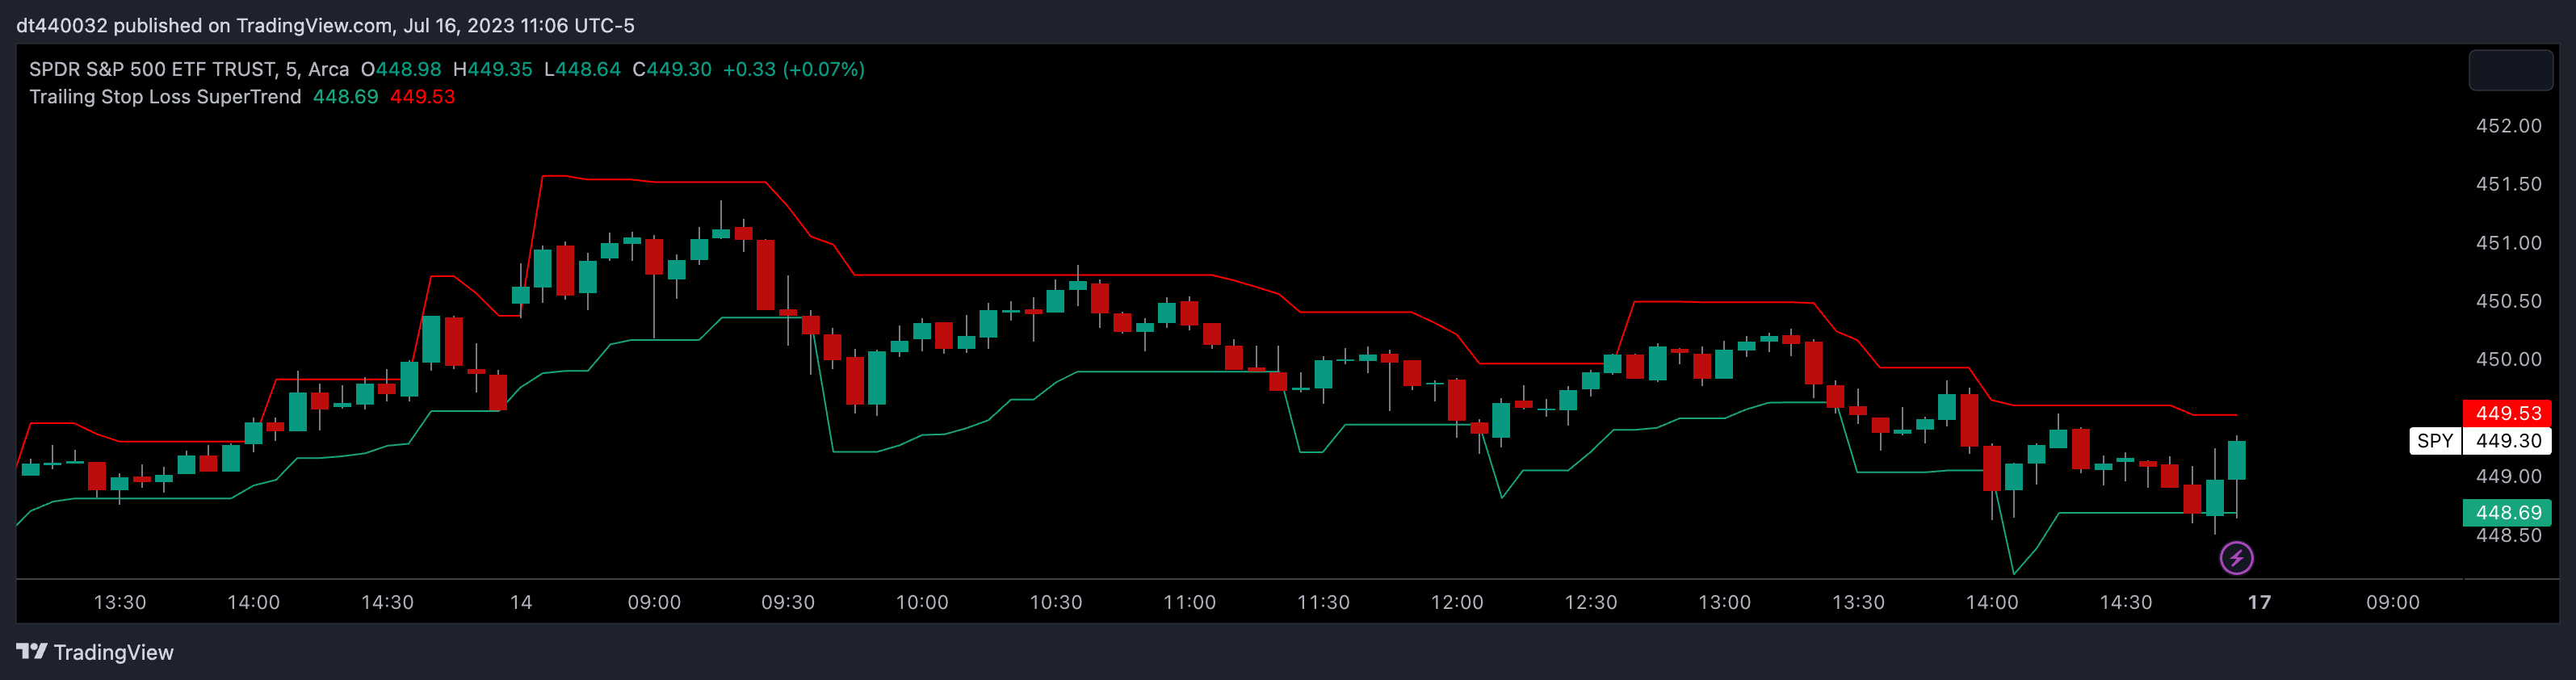
Task: Click the High value H449.35
Action: pos(492,69)
